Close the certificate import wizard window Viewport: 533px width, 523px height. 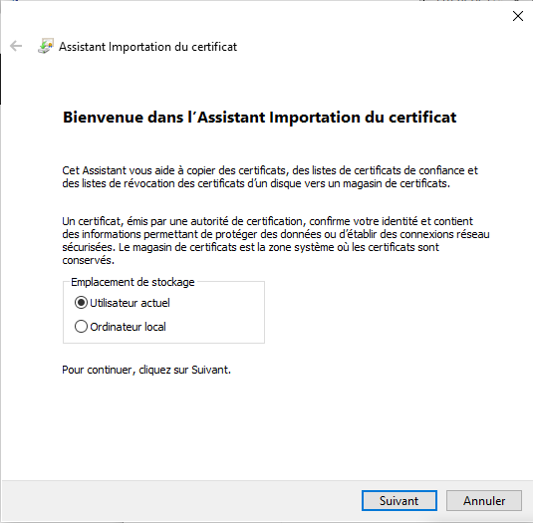(518, 16)
